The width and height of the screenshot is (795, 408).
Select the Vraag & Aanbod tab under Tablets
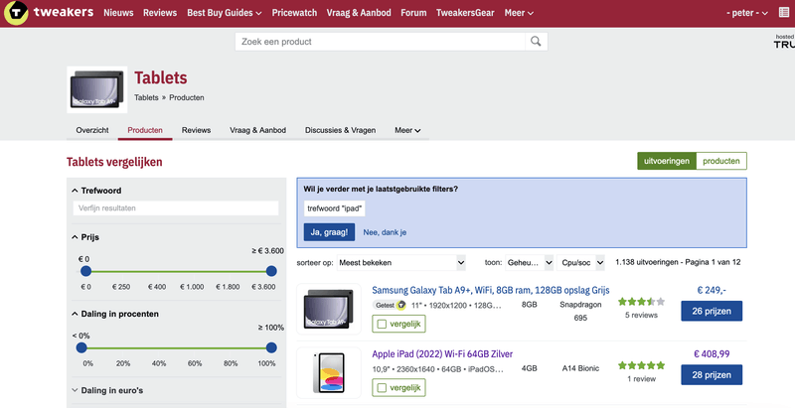point(257,130)
